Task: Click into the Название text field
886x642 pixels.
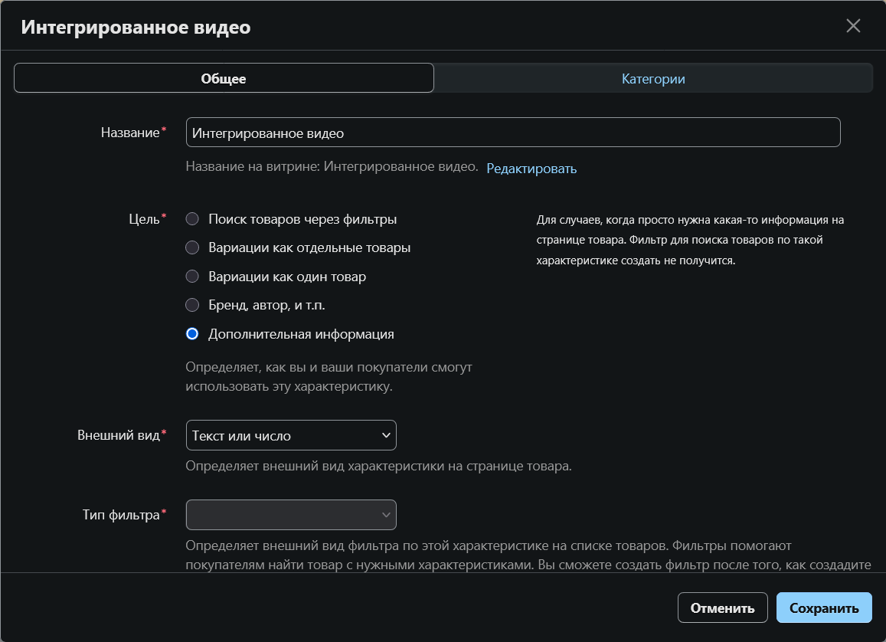Action: 513,133
